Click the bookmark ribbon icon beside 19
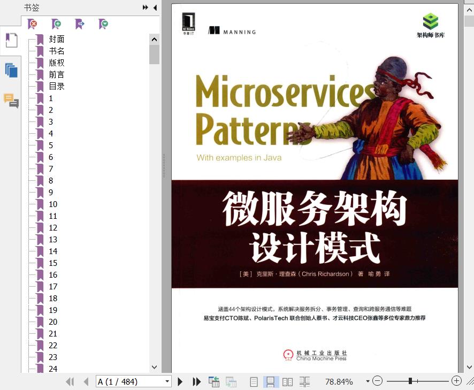474x390 pixels. coord(40,310)
